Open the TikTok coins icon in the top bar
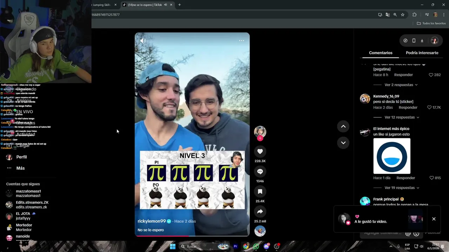This screenshot has width=449, height=252. (x=406, y=41)
